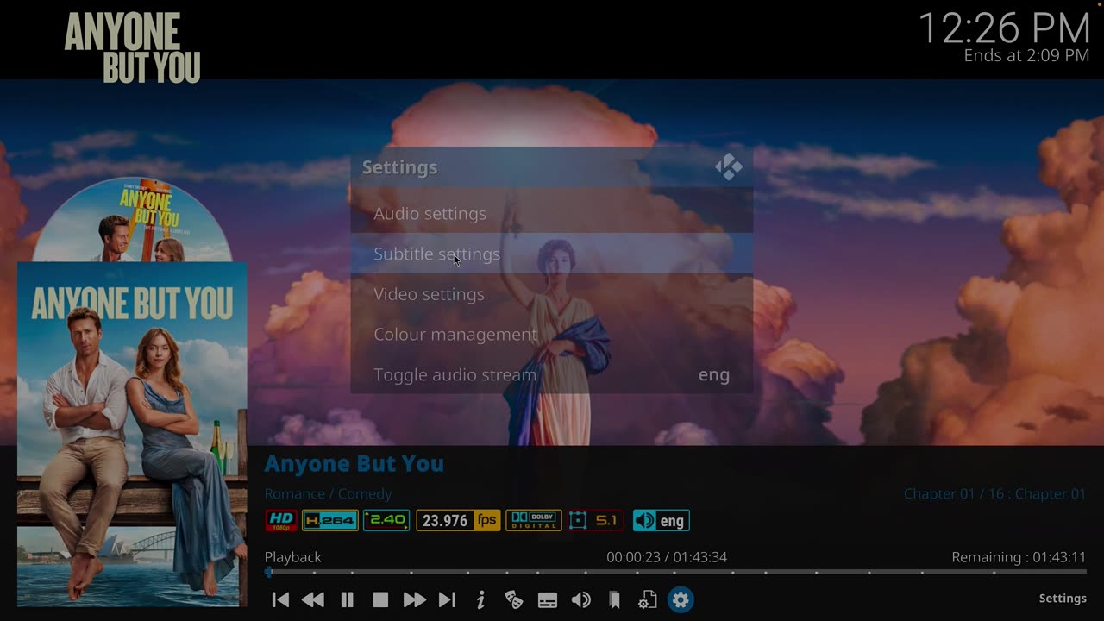Toggle audio stream currently eng
The width and height of the screenshot is (1104, 621).
tap(552, 374)
